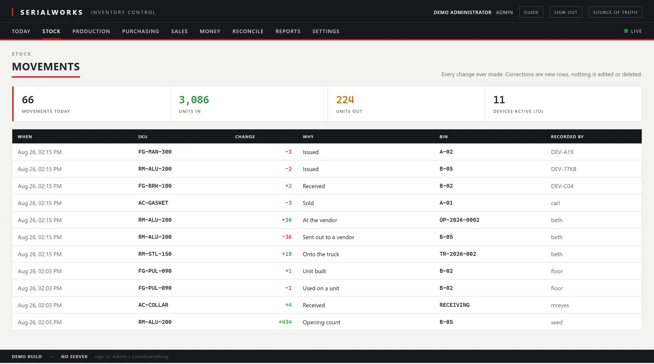
Task: Open the Reconcile tab
Action: (248, 31)
